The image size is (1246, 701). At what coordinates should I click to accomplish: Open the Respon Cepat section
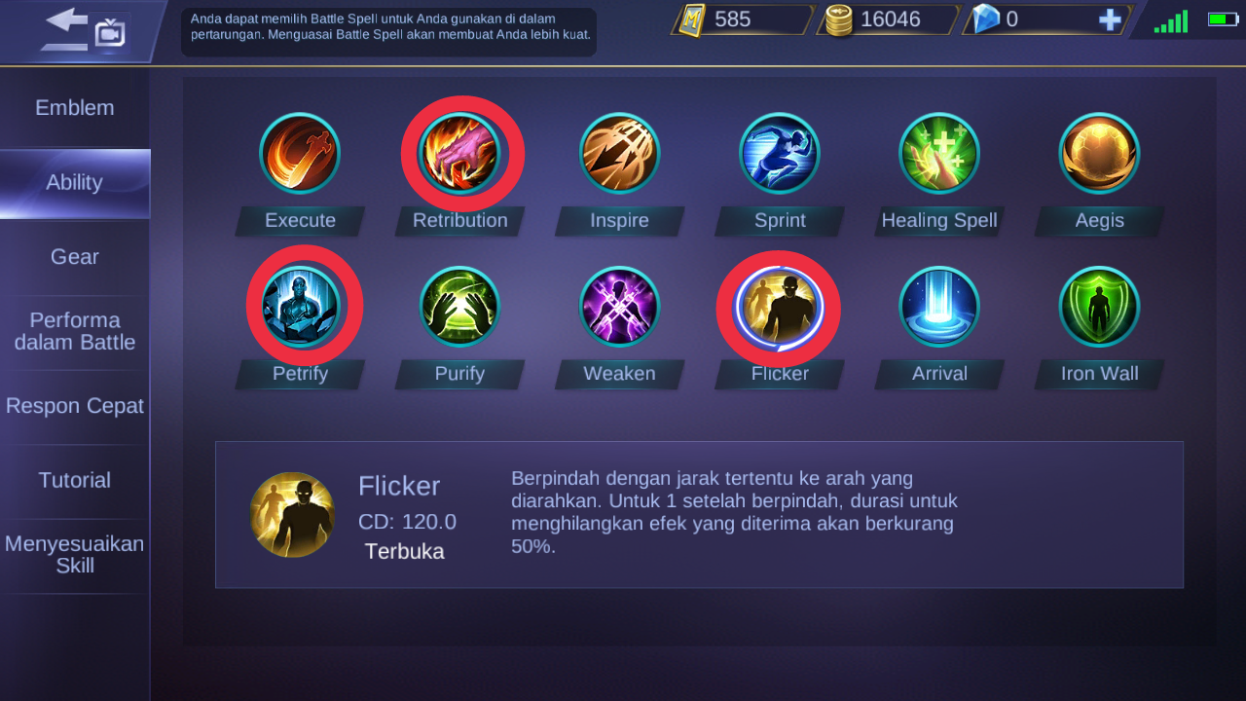click(75, 406)
